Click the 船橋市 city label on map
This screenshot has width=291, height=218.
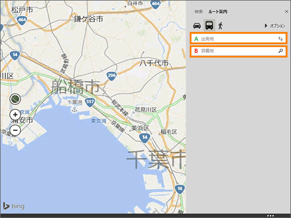coord(76,87)
